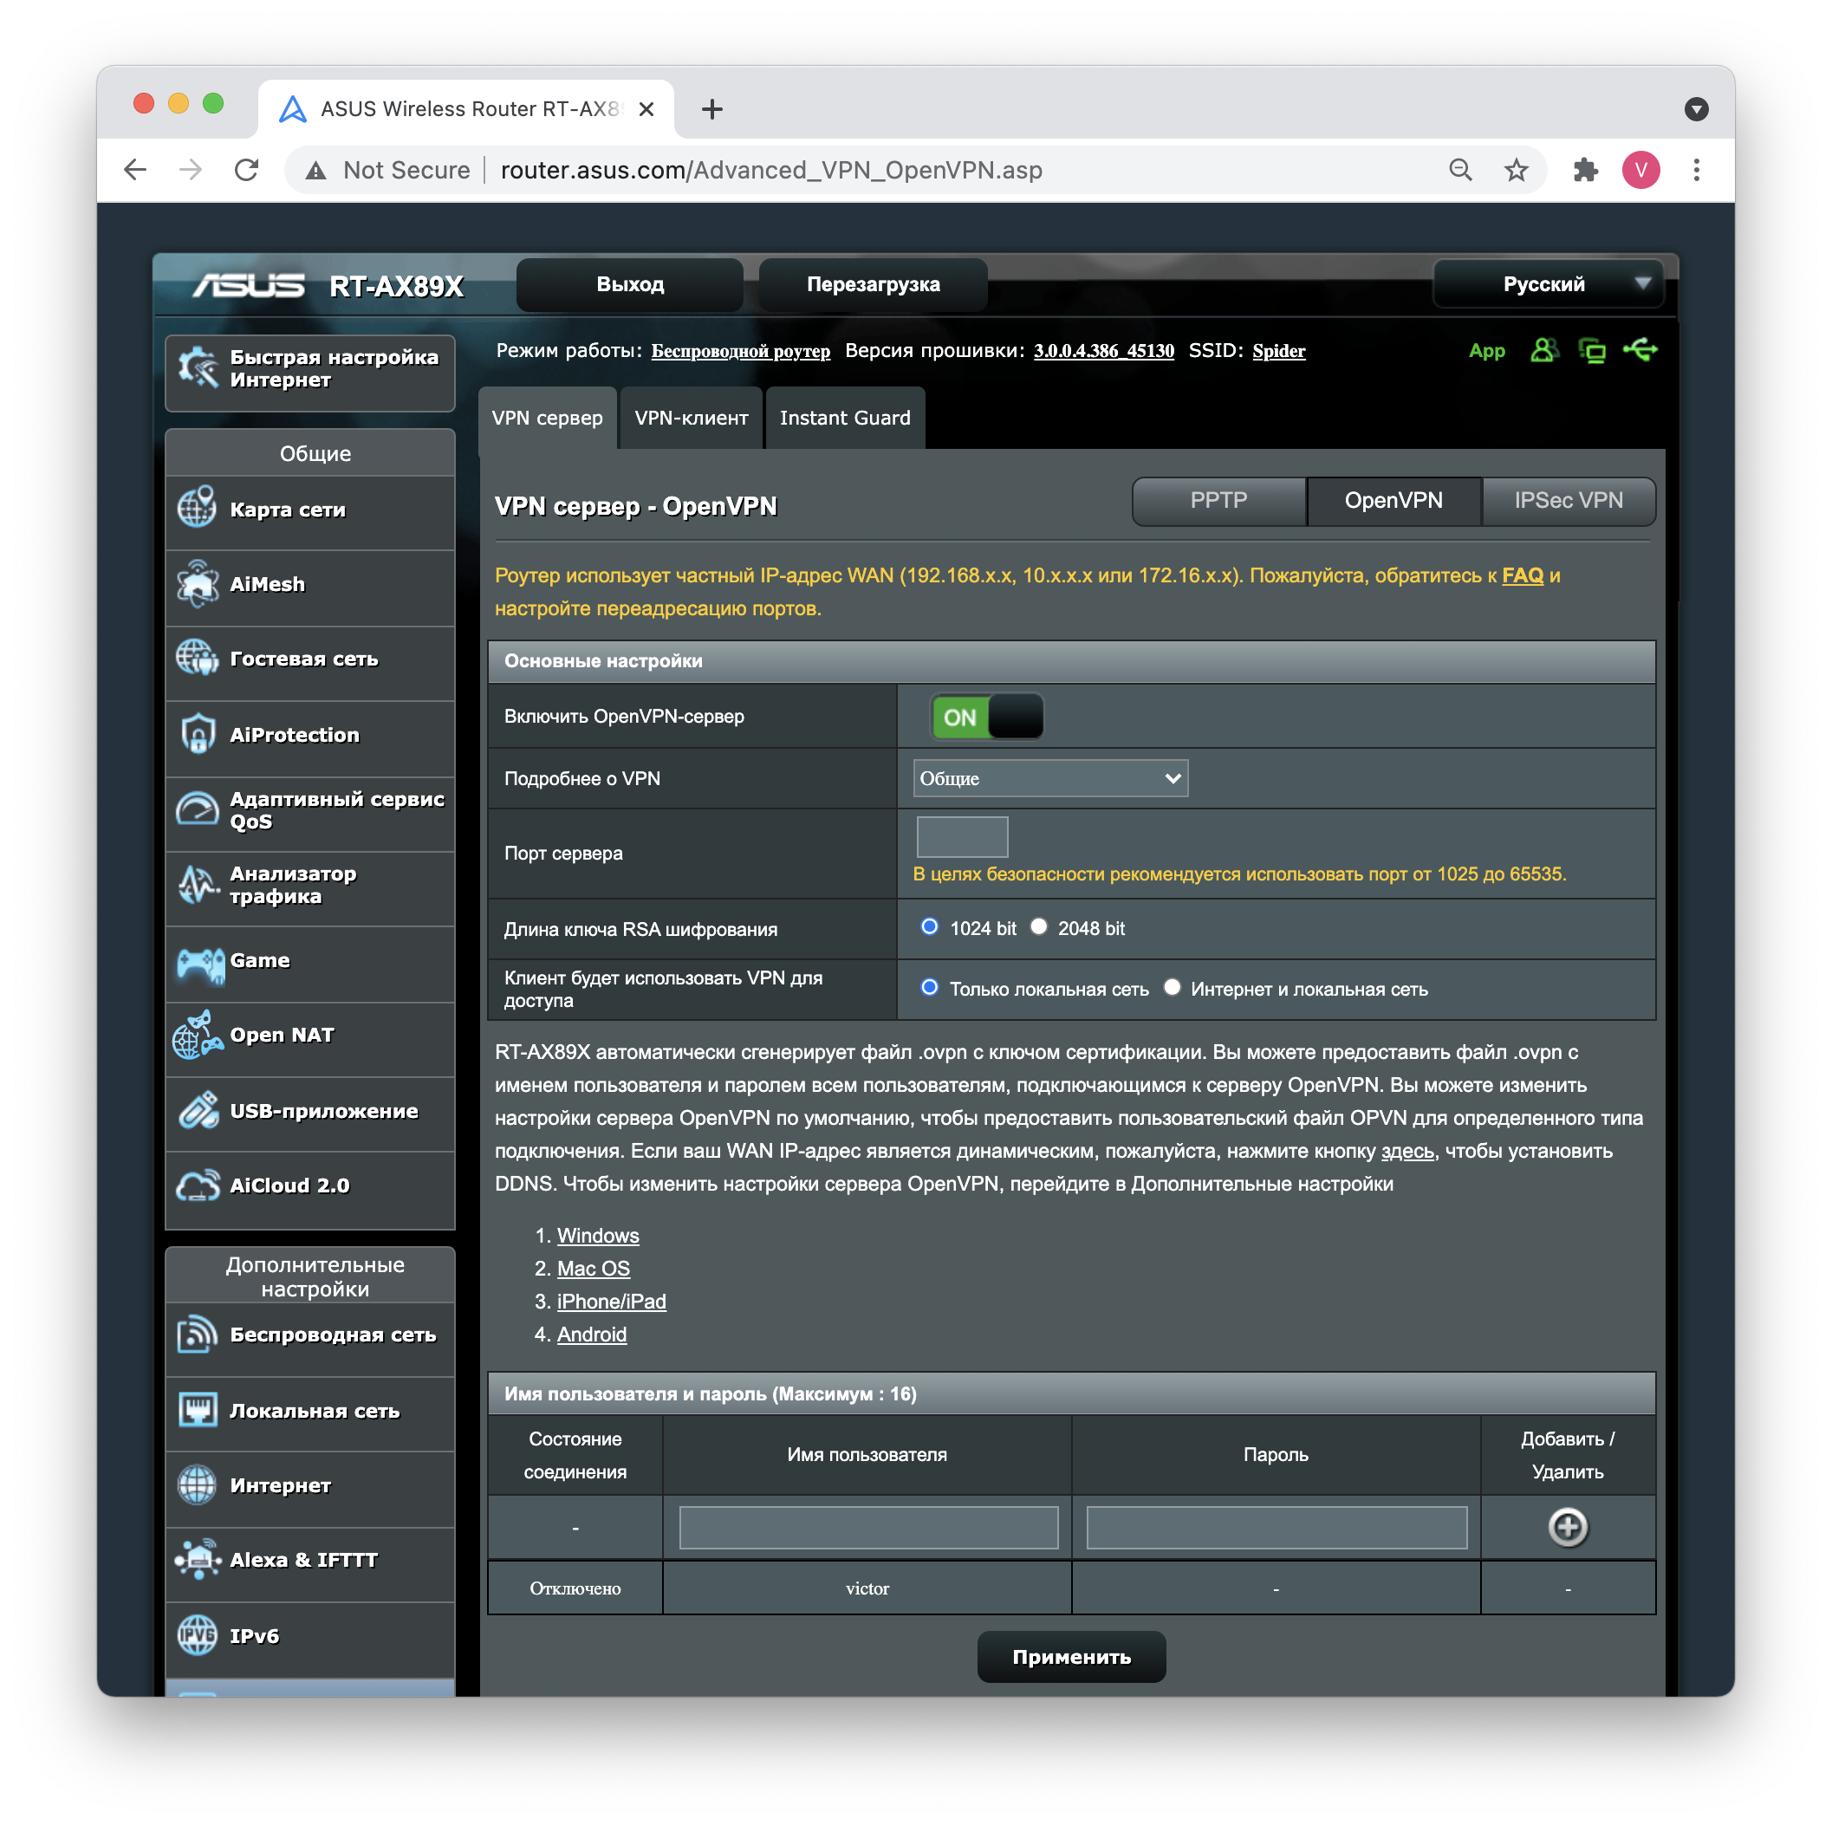1832x1825 pixels.
Task: Bookmark page with the star icon
Action: 1517,170
